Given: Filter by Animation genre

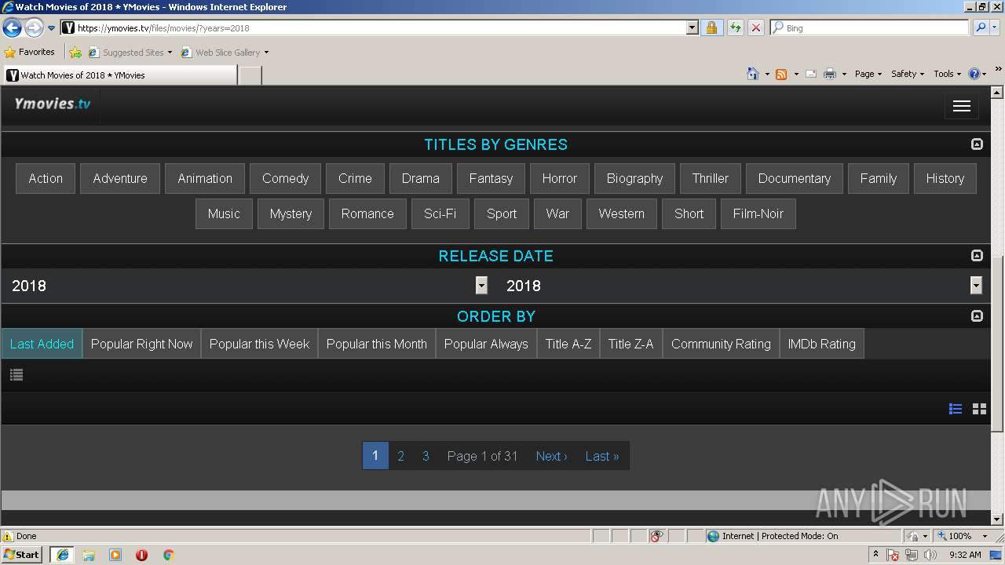Looking at the screenshot, I should tap(205, 178).
